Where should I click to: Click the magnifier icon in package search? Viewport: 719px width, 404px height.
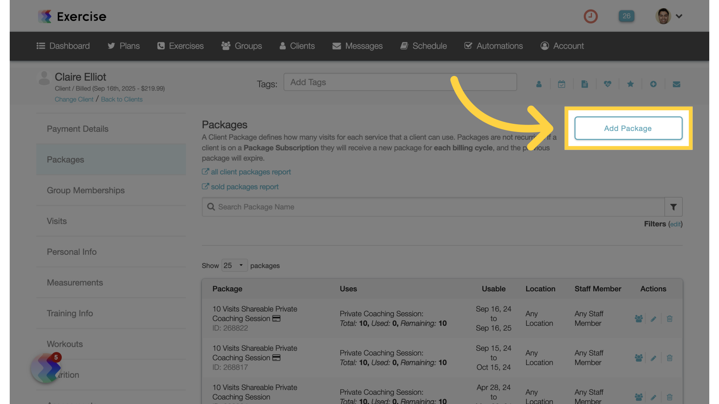[x=211, y=207]
